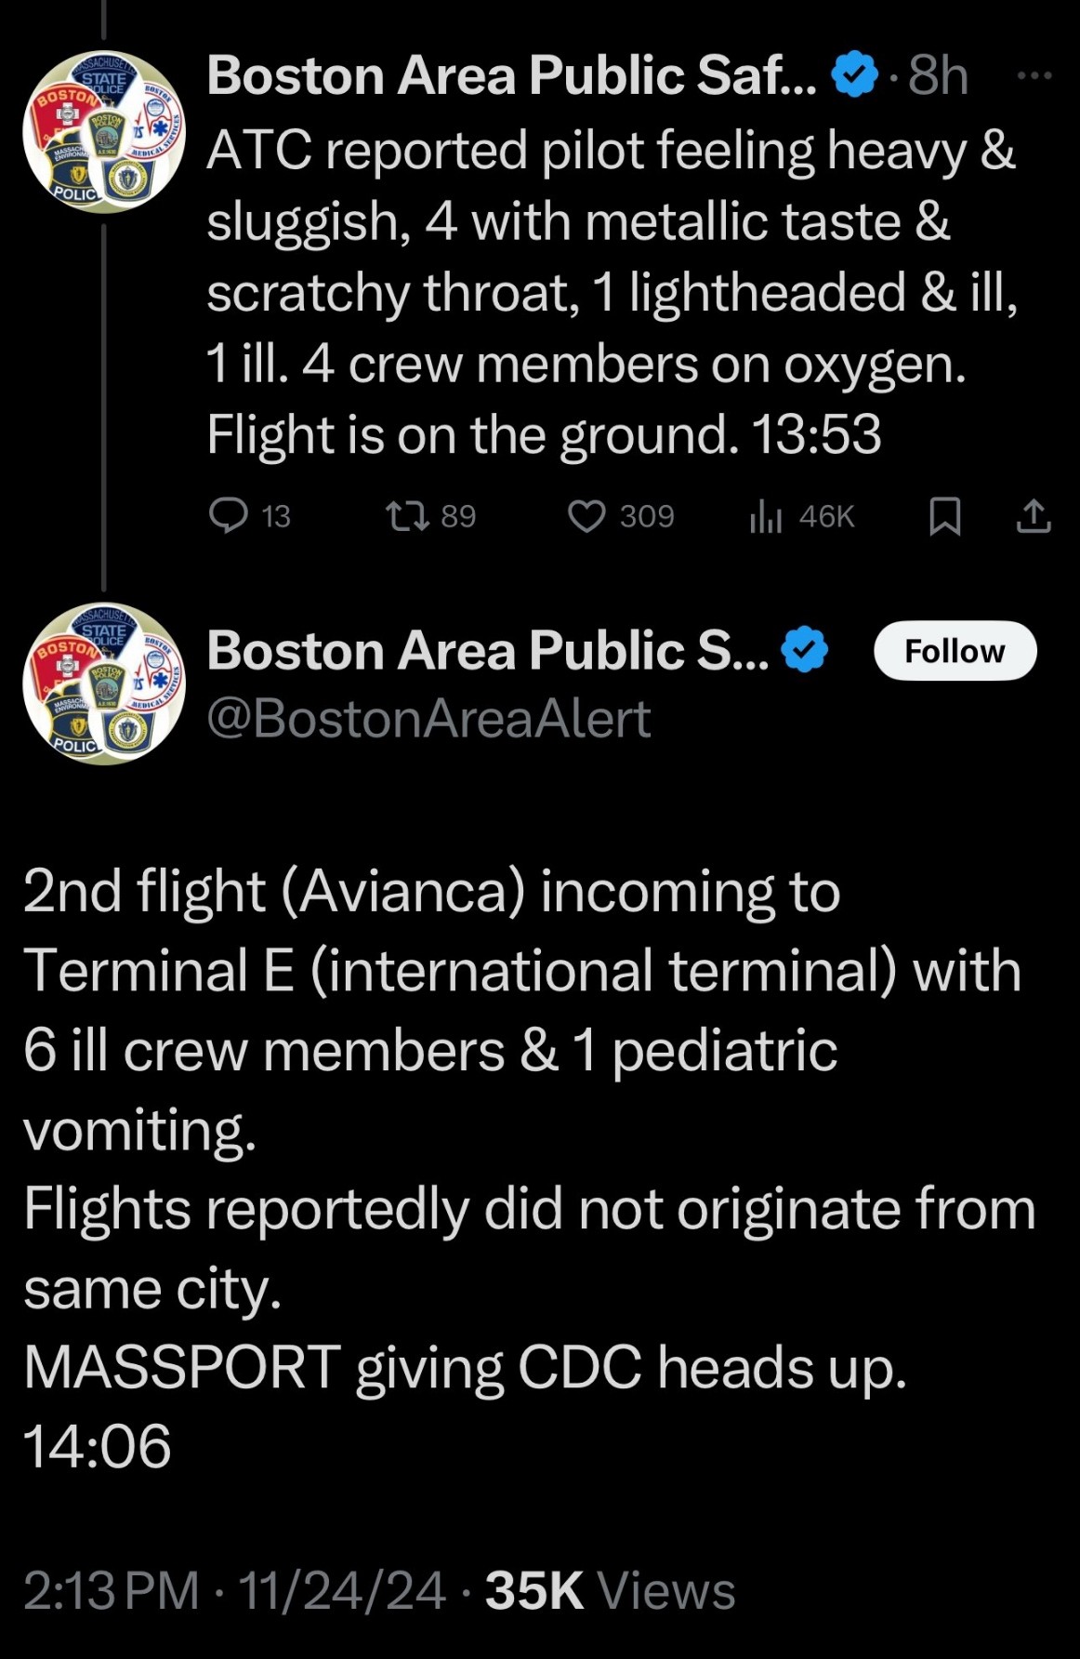Like the tweet with 309 likes
The width and height of the screenshot is (1080, 1659).
pos(586,515)
